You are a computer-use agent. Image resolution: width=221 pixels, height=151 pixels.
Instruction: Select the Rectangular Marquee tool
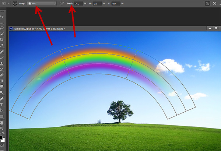3,22
